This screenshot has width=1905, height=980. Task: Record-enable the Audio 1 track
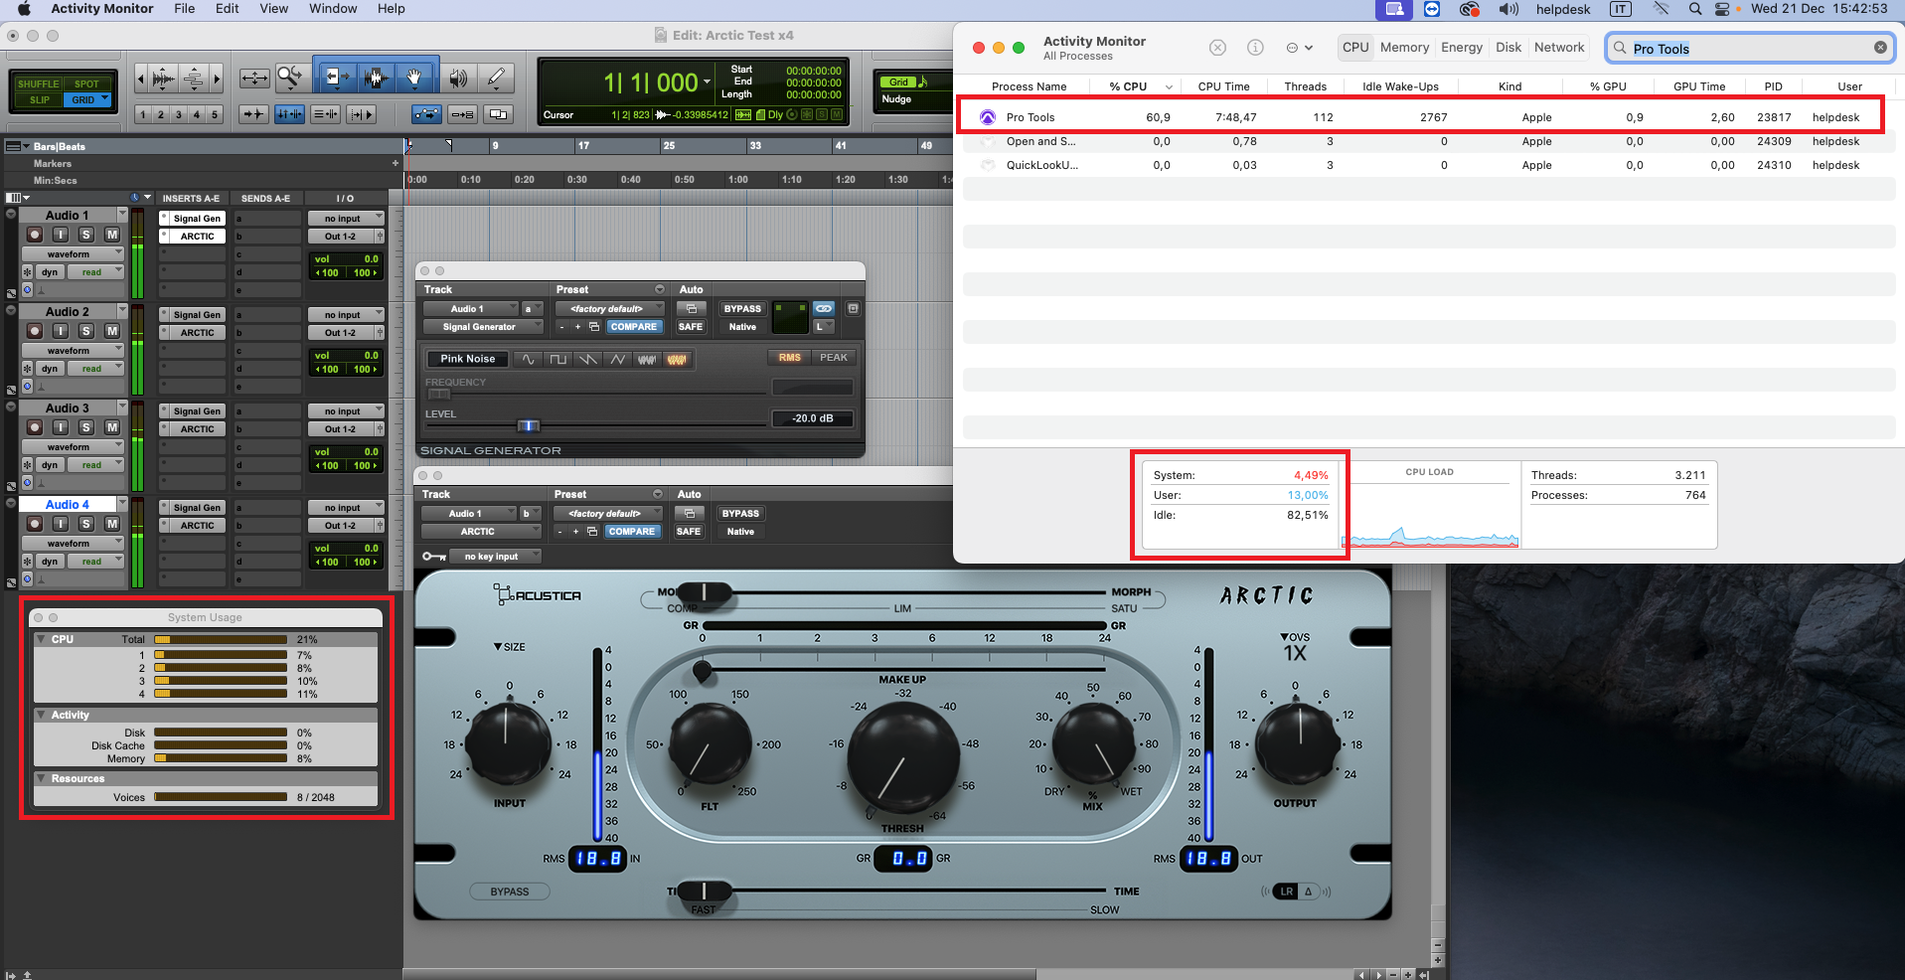pos(35,235)
